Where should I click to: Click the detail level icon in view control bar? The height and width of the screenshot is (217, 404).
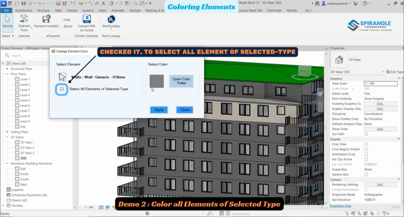click(101, 207)
